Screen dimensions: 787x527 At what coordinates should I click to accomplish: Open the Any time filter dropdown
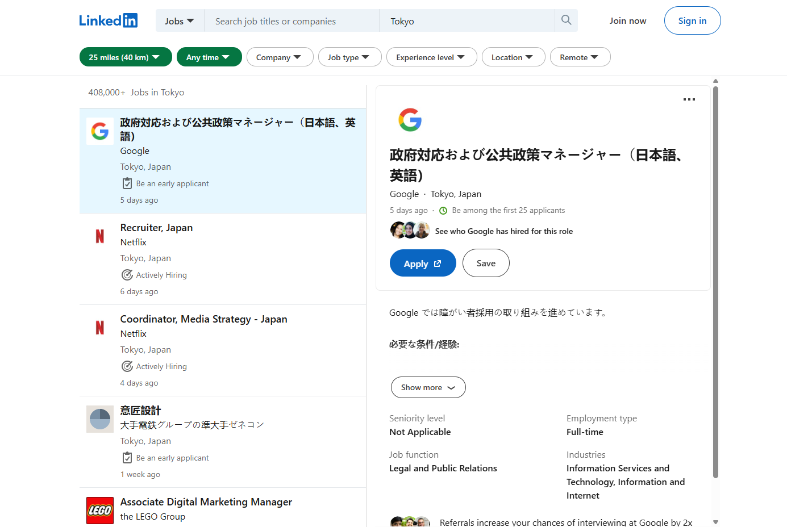pos(209,57)
